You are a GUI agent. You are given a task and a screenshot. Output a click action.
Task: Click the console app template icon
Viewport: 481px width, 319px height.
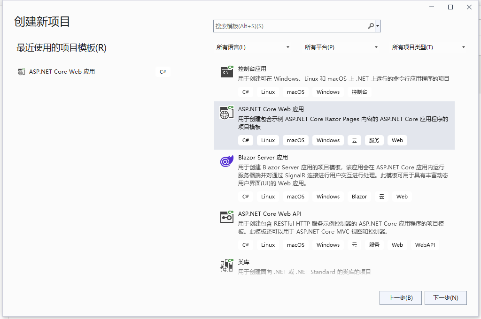[x=227, y=72]
